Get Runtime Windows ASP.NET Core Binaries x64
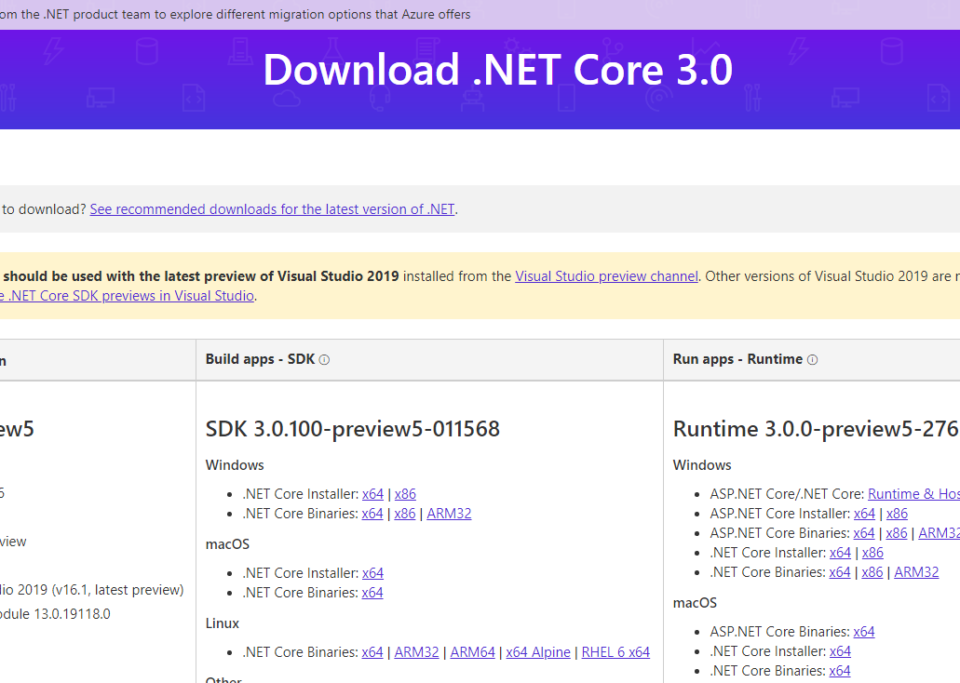Image resolution: width=960 pixels, height=683 pixels. click(x=864, y=533)
